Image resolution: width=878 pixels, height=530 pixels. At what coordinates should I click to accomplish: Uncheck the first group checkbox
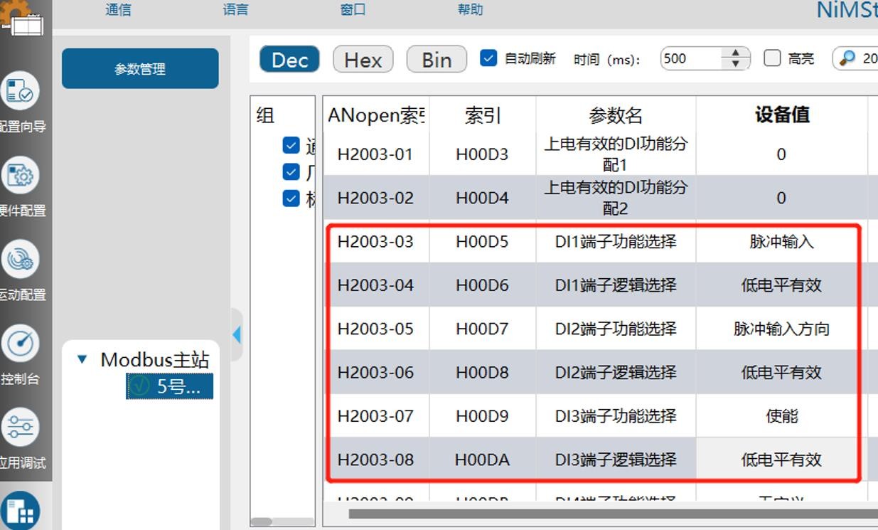pyautogui.click(x=291, y=145)
